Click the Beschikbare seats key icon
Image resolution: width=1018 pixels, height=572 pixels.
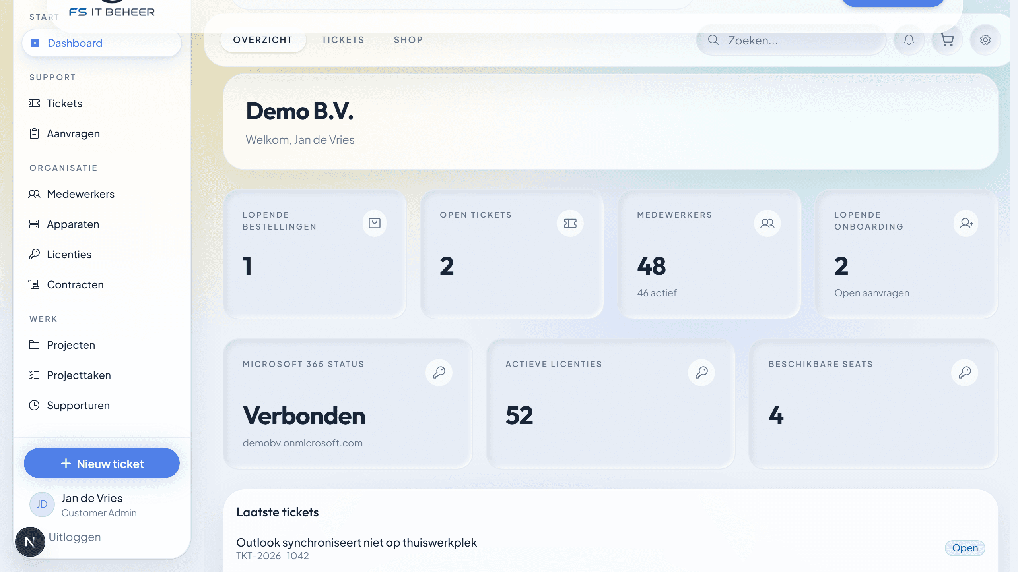coord(965,373)
